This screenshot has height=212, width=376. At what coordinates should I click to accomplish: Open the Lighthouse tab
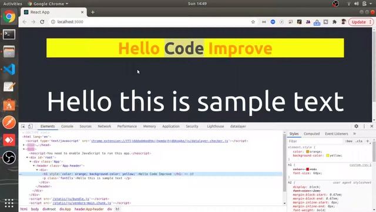tap(216, 126)
